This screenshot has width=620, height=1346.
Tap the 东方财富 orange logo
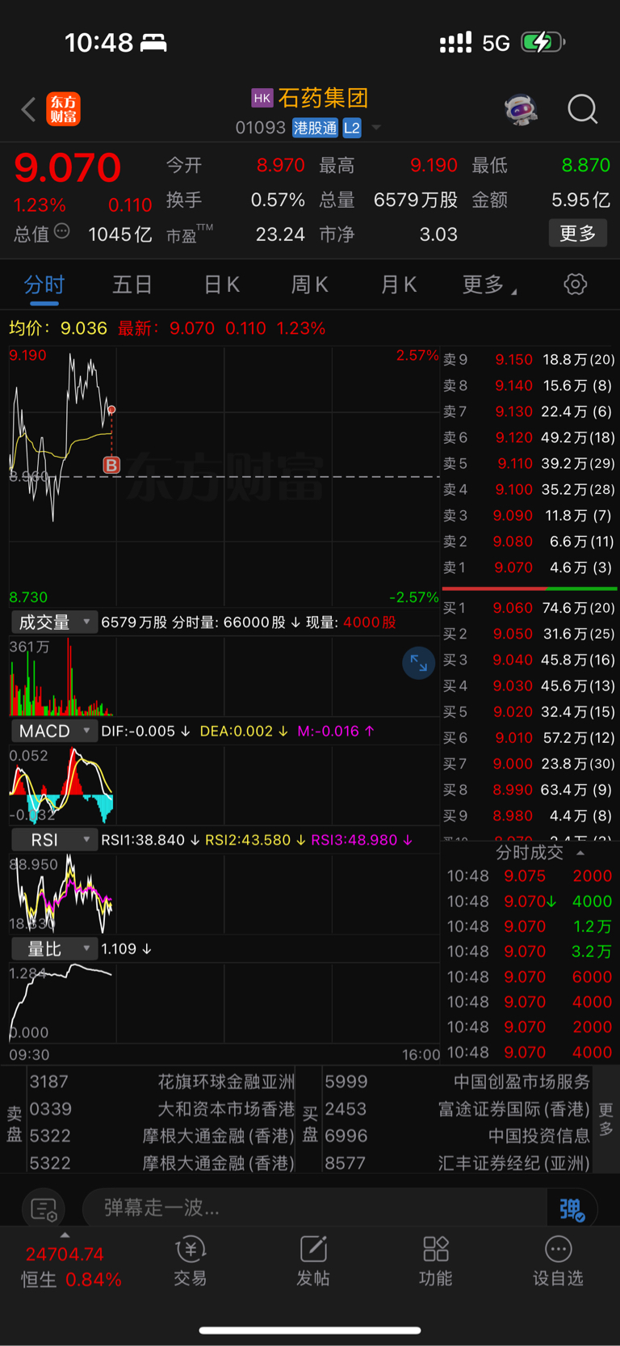coord(63,109)
